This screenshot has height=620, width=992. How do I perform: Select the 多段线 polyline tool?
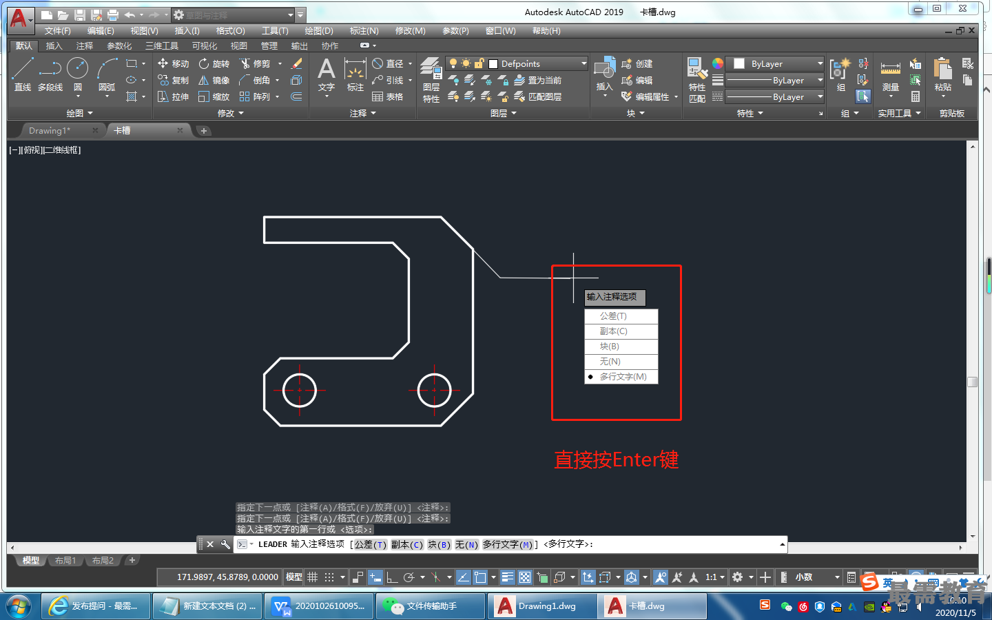coord(50,74)
